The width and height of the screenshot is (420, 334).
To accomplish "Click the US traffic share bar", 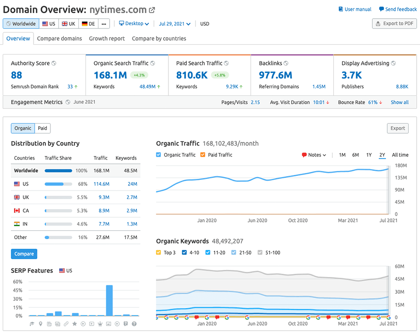I will click(x=58, y=184).
